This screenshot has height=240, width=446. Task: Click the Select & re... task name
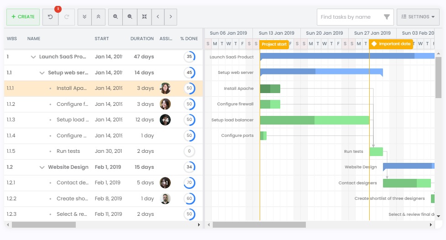72,214
